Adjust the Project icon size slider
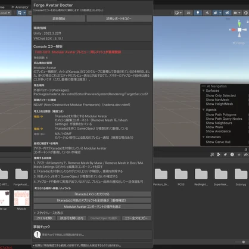 [244, 242]
